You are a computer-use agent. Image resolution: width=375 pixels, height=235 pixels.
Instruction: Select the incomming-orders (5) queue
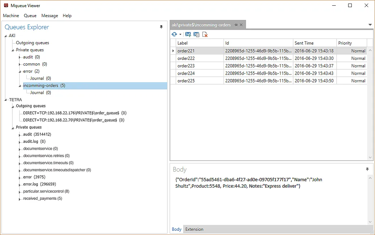tap(44, 86)
